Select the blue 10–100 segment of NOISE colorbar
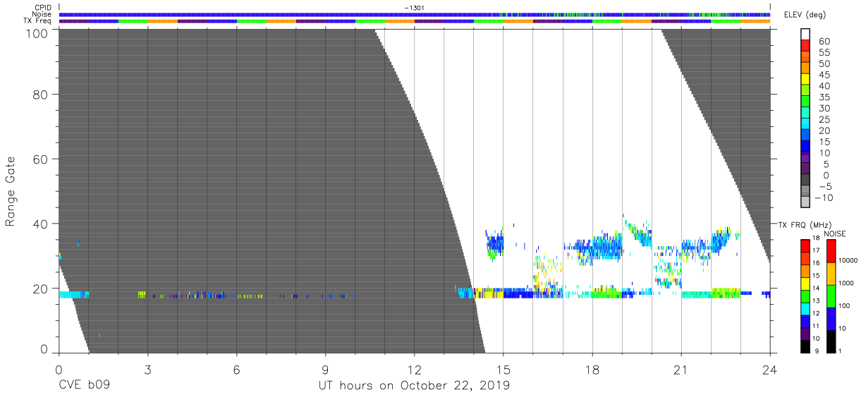Image resolution: width=866 pixels, height=400 pixels. pos(831,318)
